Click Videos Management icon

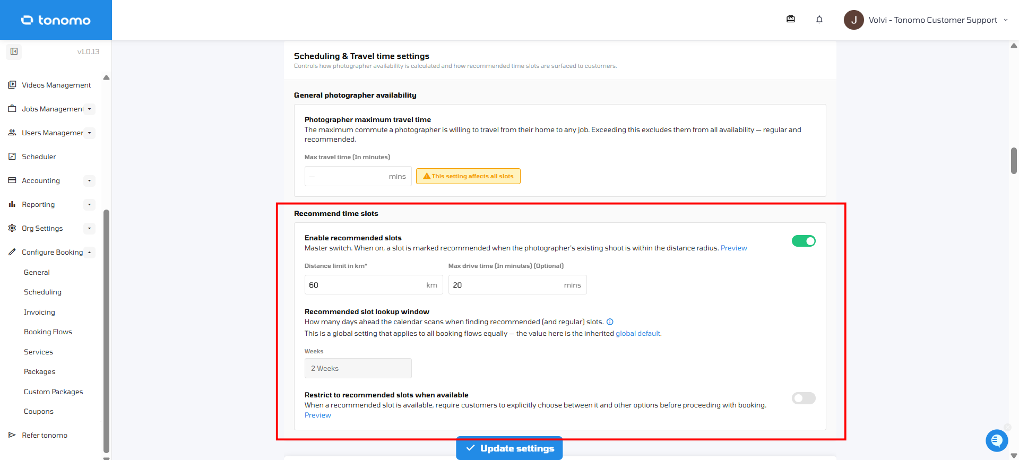12,85
